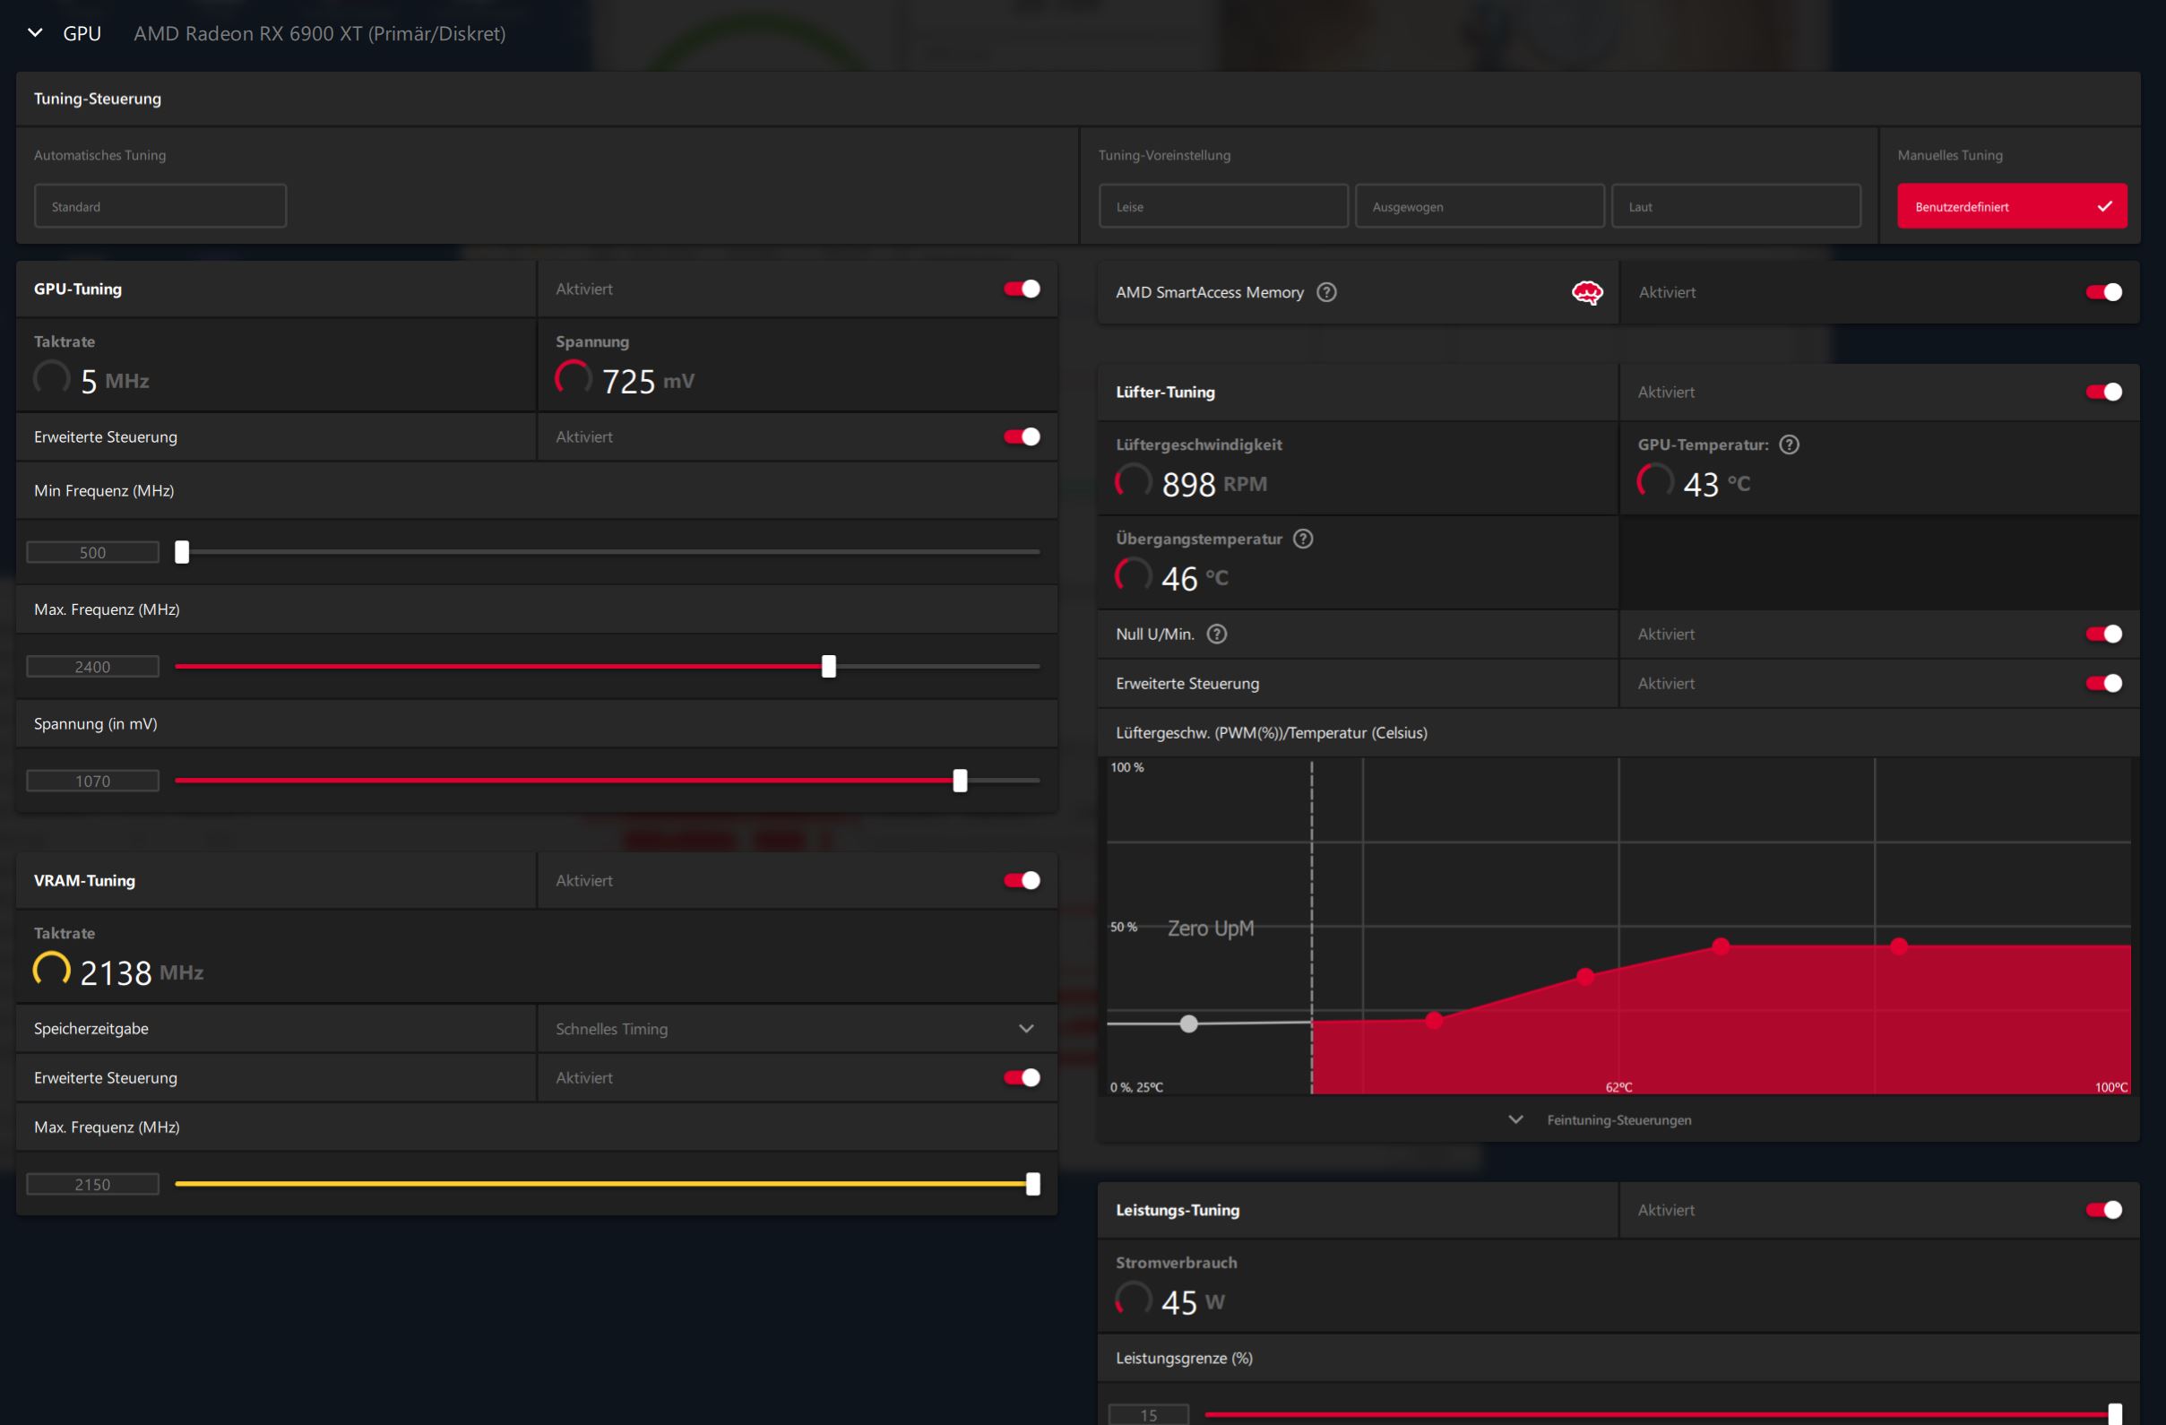Disable the GPU-Tuning toggle

click(x=1021, y=289)
